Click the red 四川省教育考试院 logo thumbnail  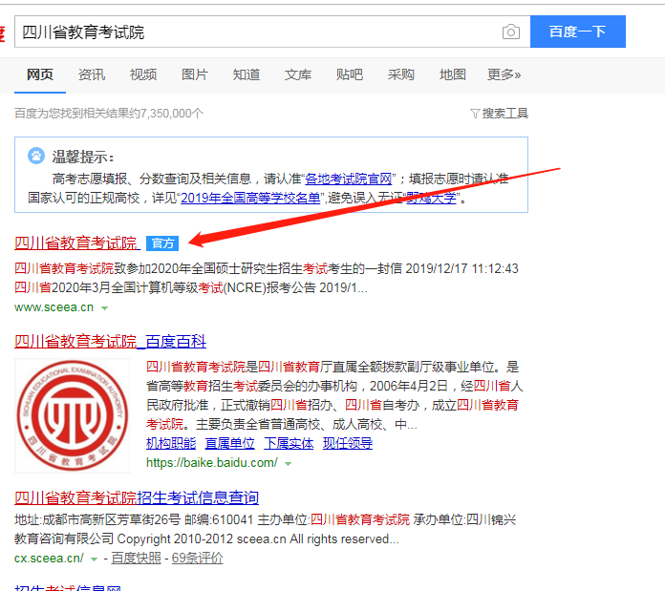(x=72, y=415)
